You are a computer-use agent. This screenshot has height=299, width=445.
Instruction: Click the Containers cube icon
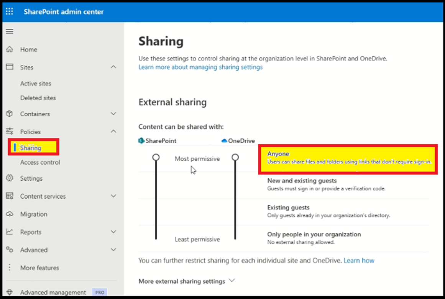click(10, 114)
